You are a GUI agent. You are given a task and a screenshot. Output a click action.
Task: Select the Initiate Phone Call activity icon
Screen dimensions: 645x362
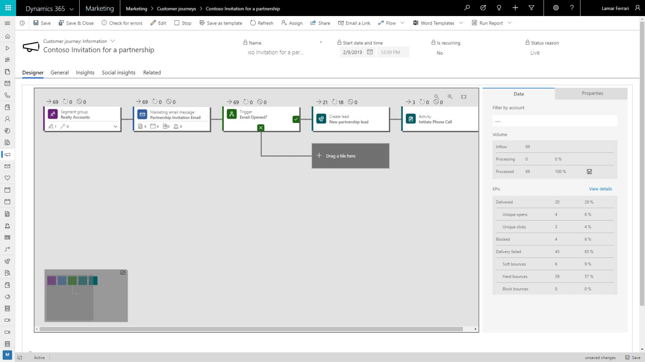411,119
